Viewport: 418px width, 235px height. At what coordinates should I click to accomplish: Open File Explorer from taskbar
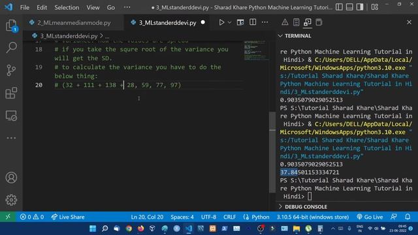pos(296,228)
